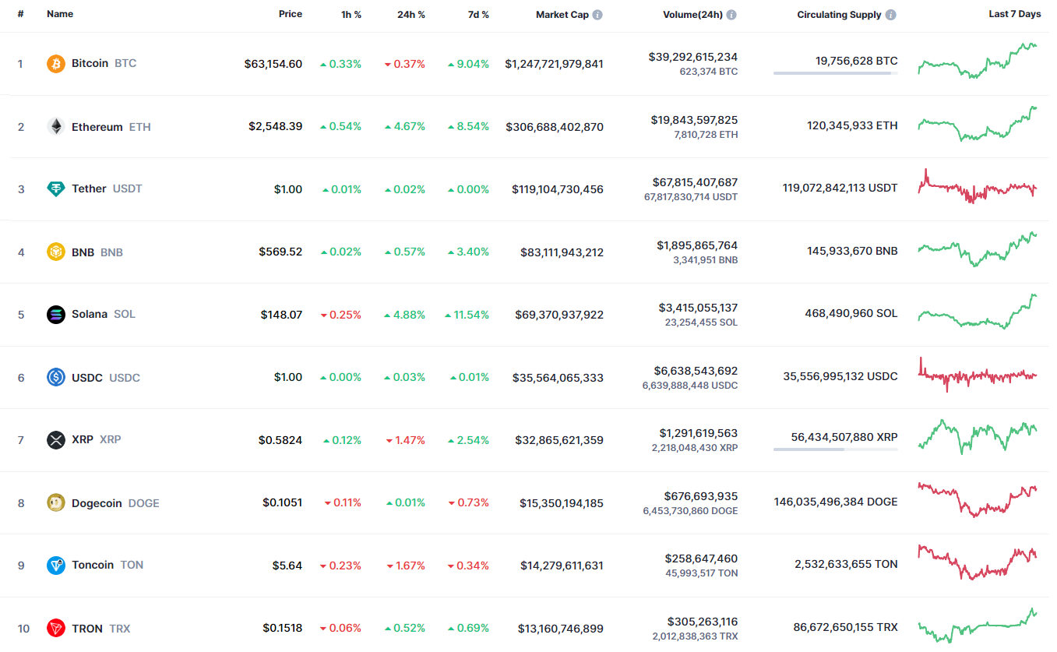The image size is (1057, 652).
Task: Click the BNB logo icon
Action: [55, 252]
